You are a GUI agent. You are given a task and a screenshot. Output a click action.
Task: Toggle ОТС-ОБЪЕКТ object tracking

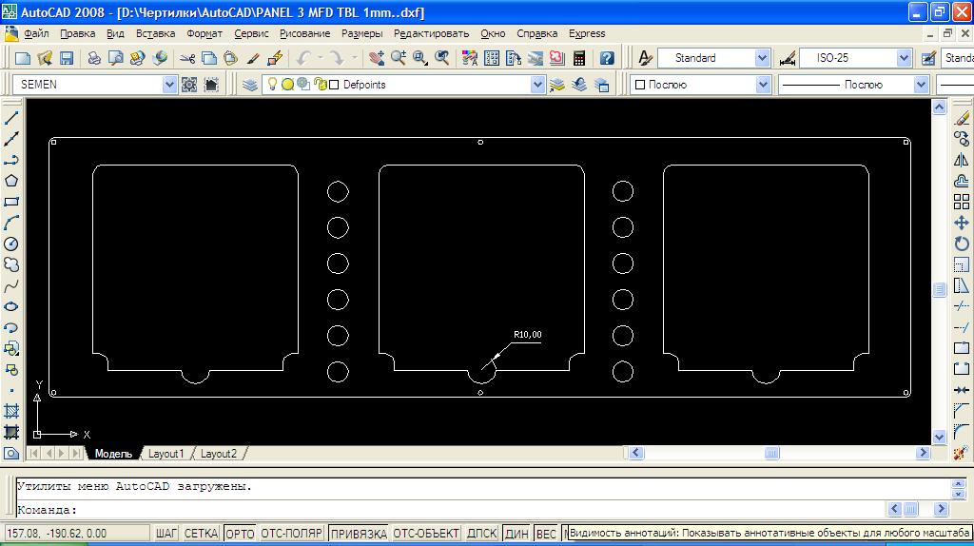pos(426,533)
